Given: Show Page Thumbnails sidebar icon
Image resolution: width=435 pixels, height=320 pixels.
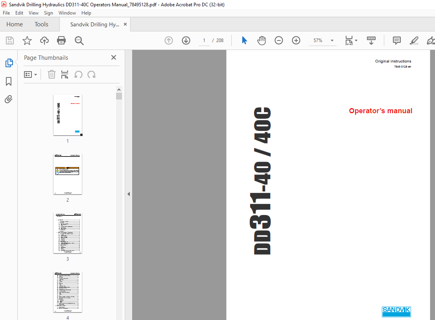Looking at the screenshot, I should [9, 63].
